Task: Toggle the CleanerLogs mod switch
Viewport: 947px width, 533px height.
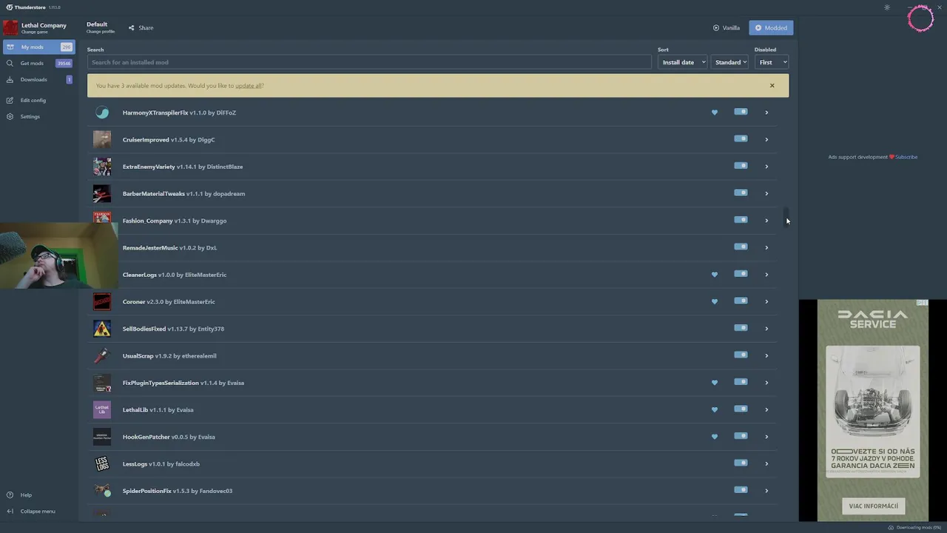Action: 741,274
